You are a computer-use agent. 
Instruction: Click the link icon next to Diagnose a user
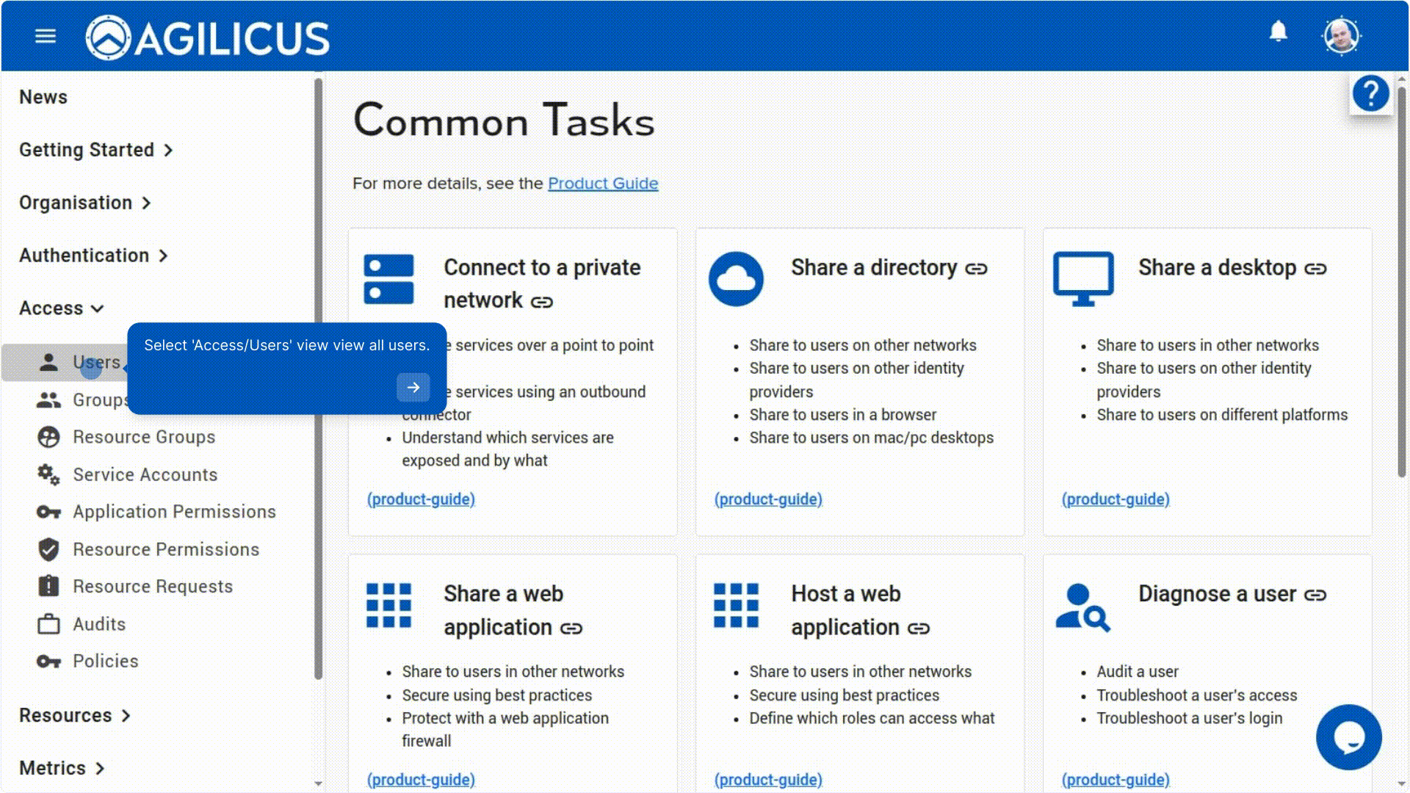coord(1315,595)
